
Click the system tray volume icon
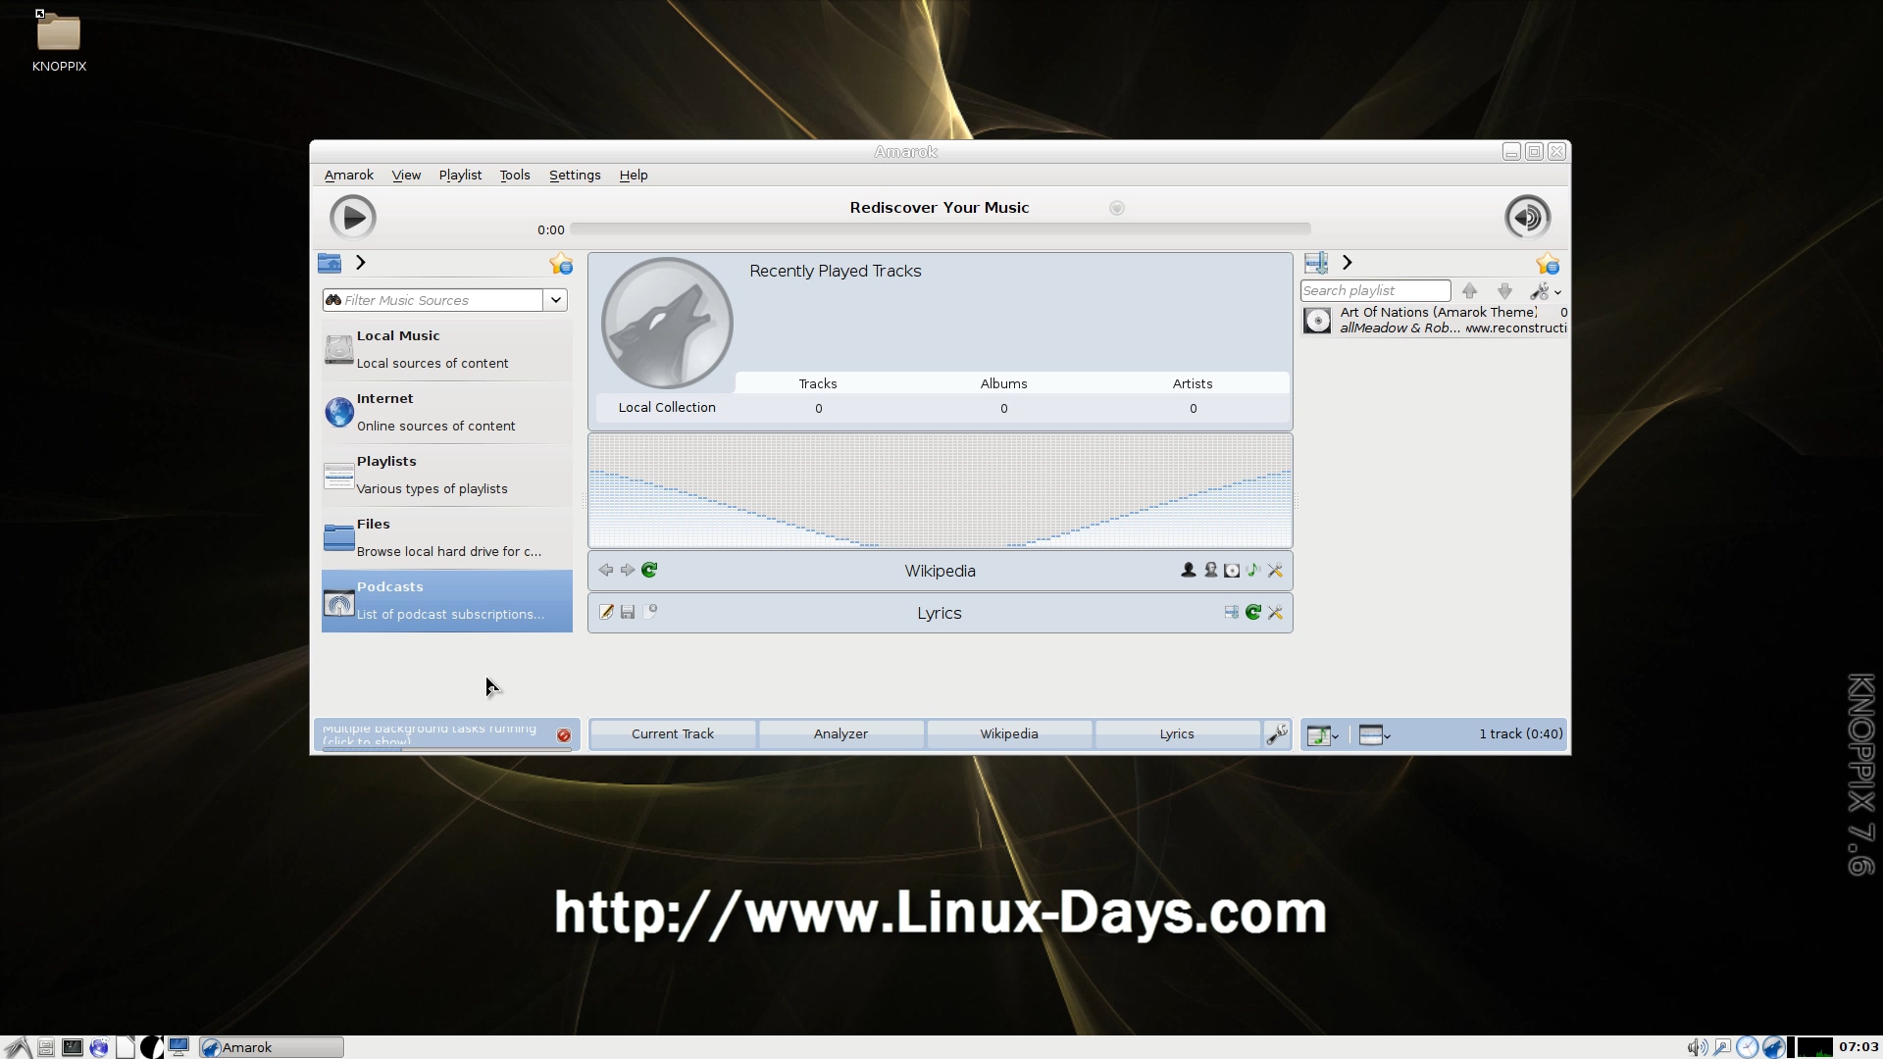1696,1047
